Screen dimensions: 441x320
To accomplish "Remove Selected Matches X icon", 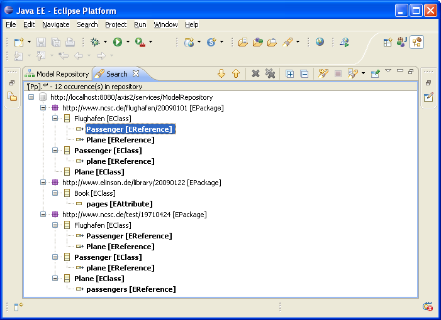I will point(255,74).
